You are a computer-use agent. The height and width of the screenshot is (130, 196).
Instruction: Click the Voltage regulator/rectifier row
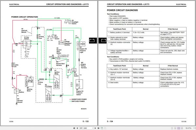[x=147, y=51]
